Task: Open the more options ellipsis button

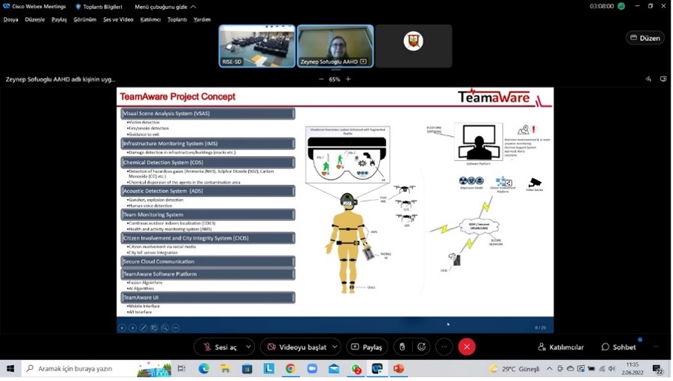Action: pyautogui.click(x=444, y=346)
